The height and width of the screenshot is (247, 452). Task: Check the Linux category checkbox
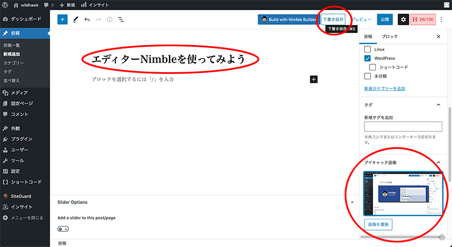click(368, 49)
